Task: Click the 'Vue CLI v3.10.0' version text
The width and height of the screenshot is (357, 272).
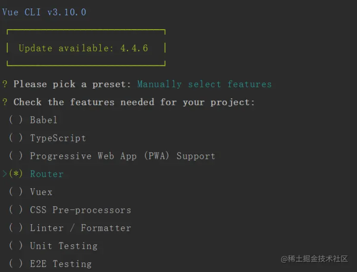Action: point(44,12)
